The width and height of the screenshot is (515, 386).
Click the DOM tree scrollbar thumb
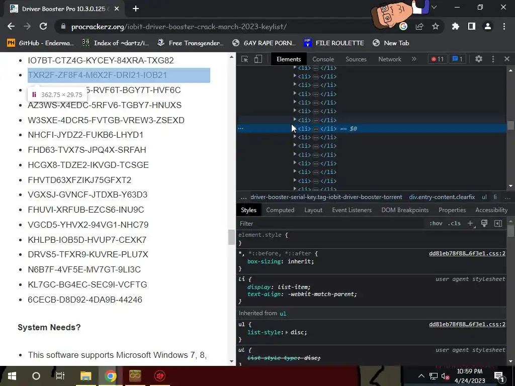point(510,125)
